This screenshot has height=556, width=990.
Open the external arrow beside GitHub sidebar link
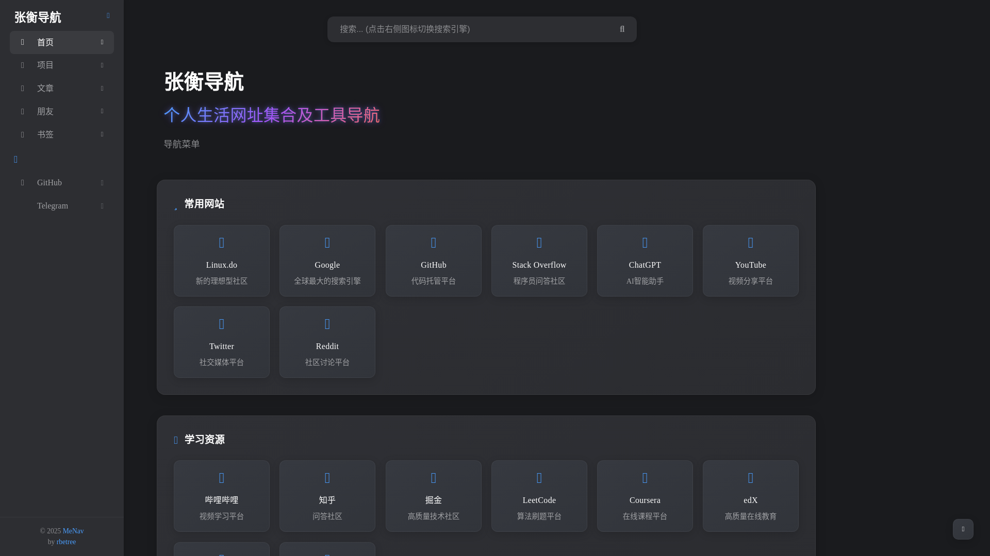(102, 183)
